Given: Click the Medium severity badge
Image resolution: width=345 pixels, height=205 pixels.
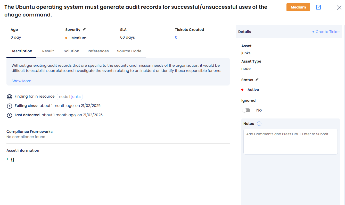Looking at the screenshot, I should 298,7.
